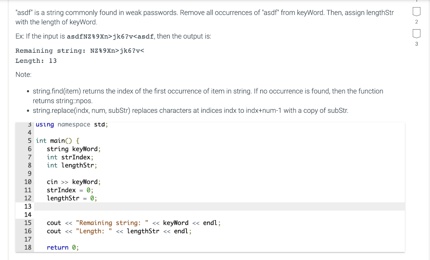Click the blank line 14 in code editor
The image size is (430, 260).
tap(218, 215)
